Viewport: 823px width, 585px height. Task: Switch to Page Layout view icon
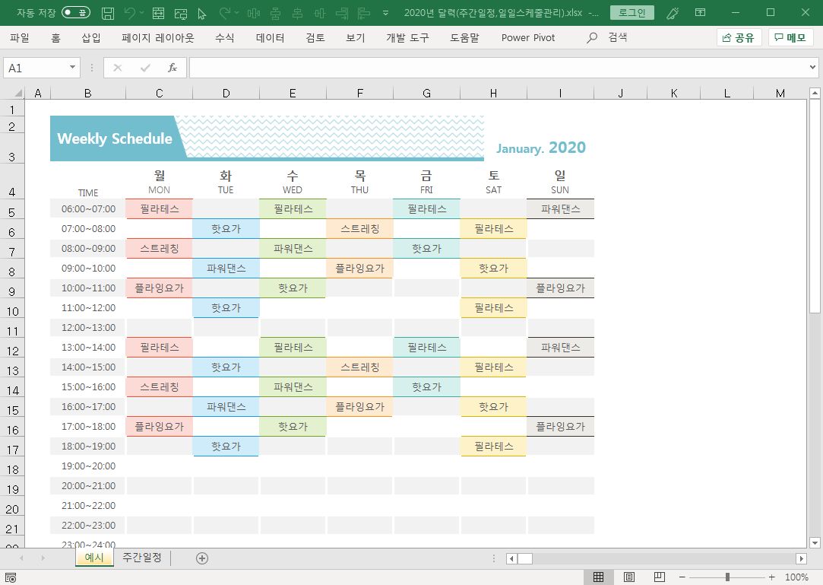point(629,577)
